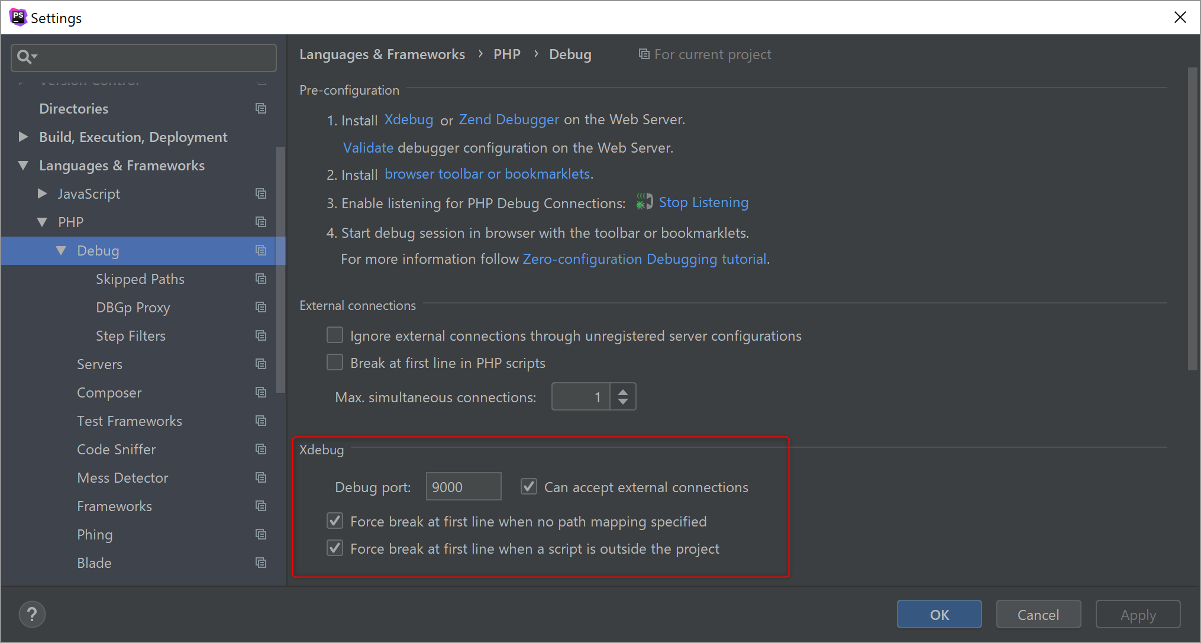The height and width of the screenshot is (643, 1201).
Task: Collapse the Languages & Frameworks tree node
Action: [x=24, y=165]
